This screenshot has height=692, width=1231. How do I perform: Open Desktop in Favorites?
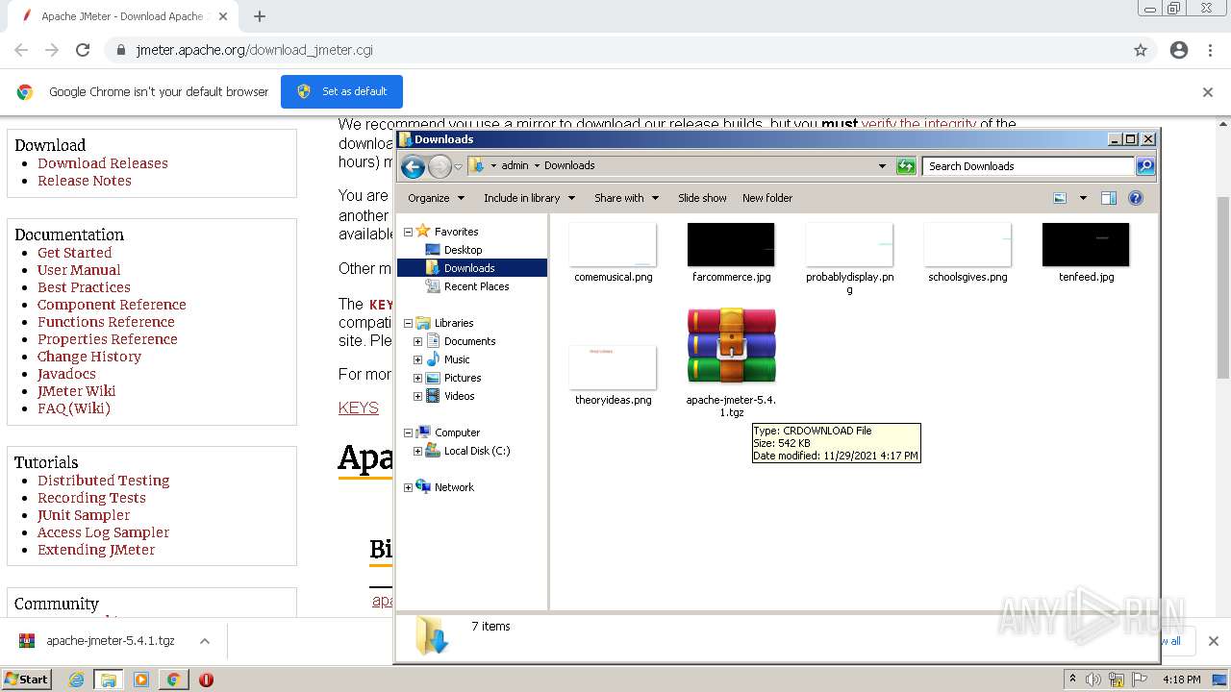coord(463,250)
